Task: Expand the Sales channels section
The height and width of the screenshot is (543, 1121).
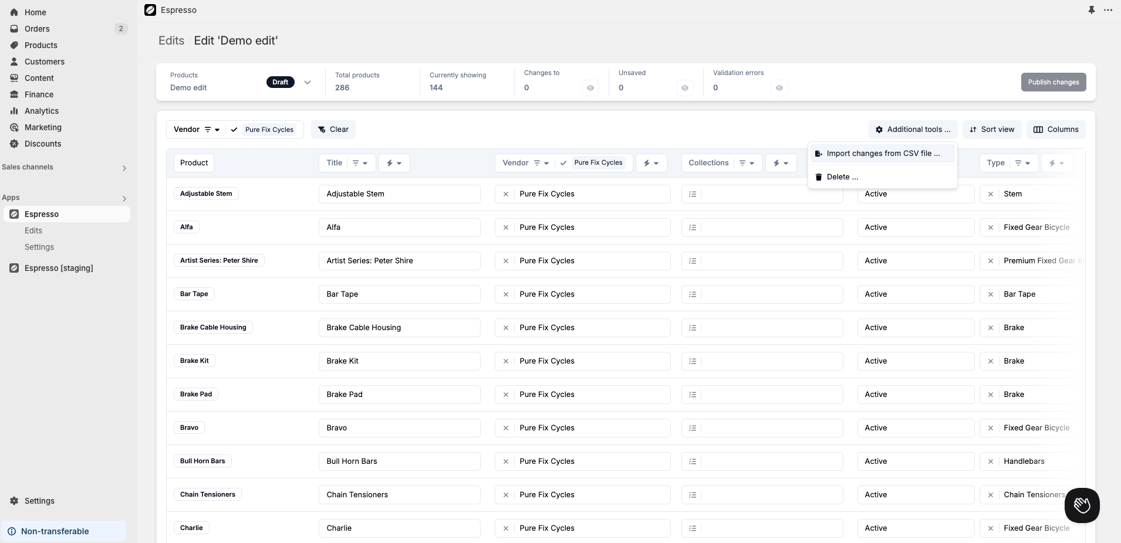Action: click(124, 168)
